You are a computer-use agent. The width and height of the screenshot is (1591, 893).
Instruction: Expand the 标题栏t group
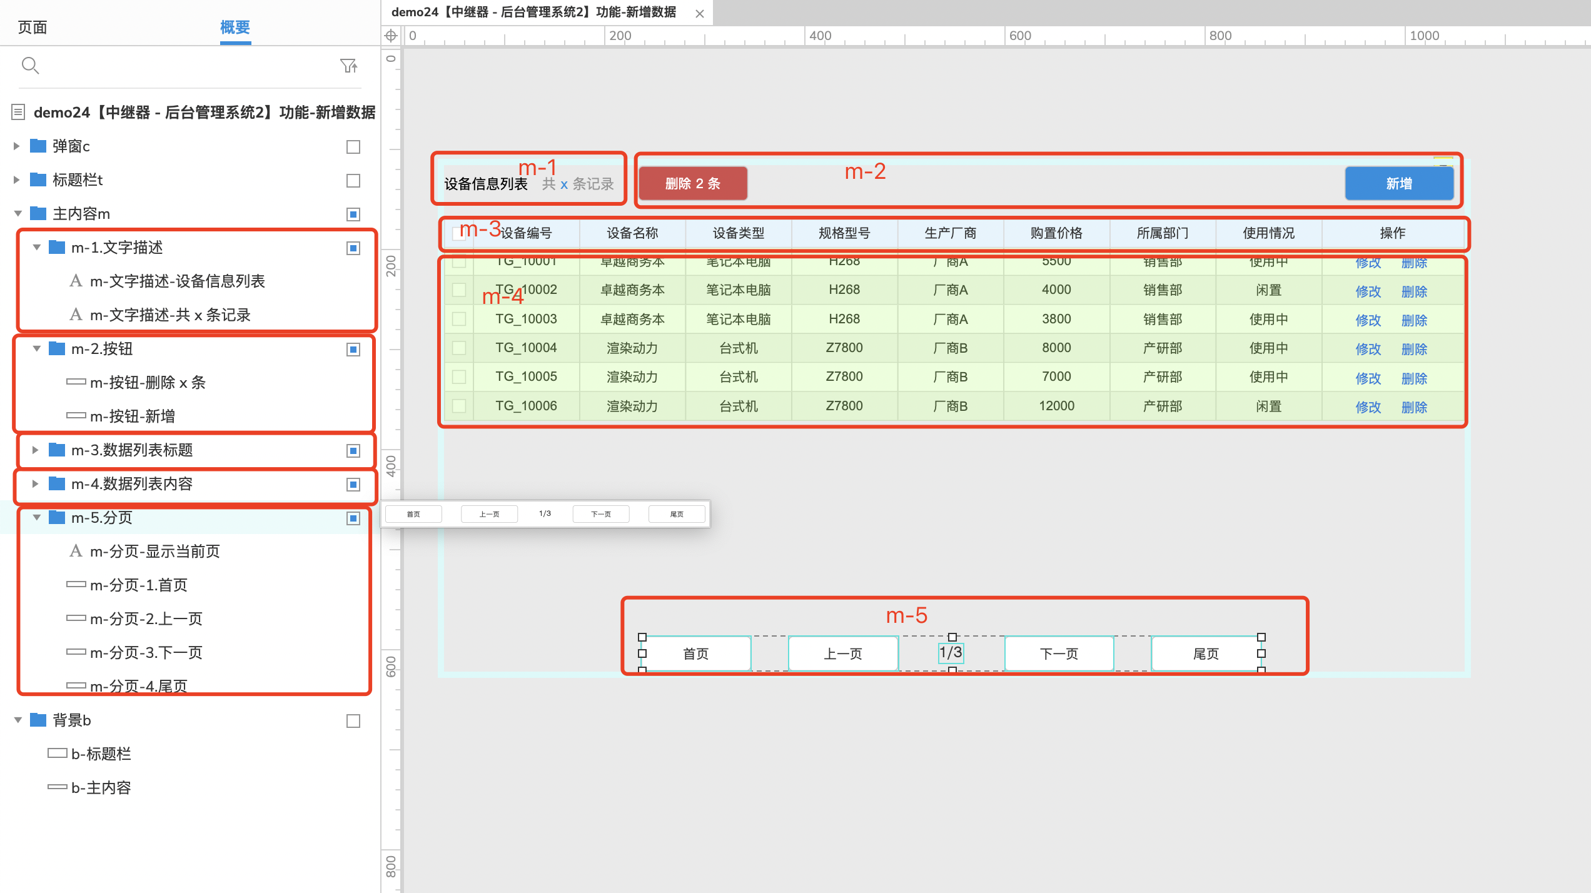pos(17,179)
